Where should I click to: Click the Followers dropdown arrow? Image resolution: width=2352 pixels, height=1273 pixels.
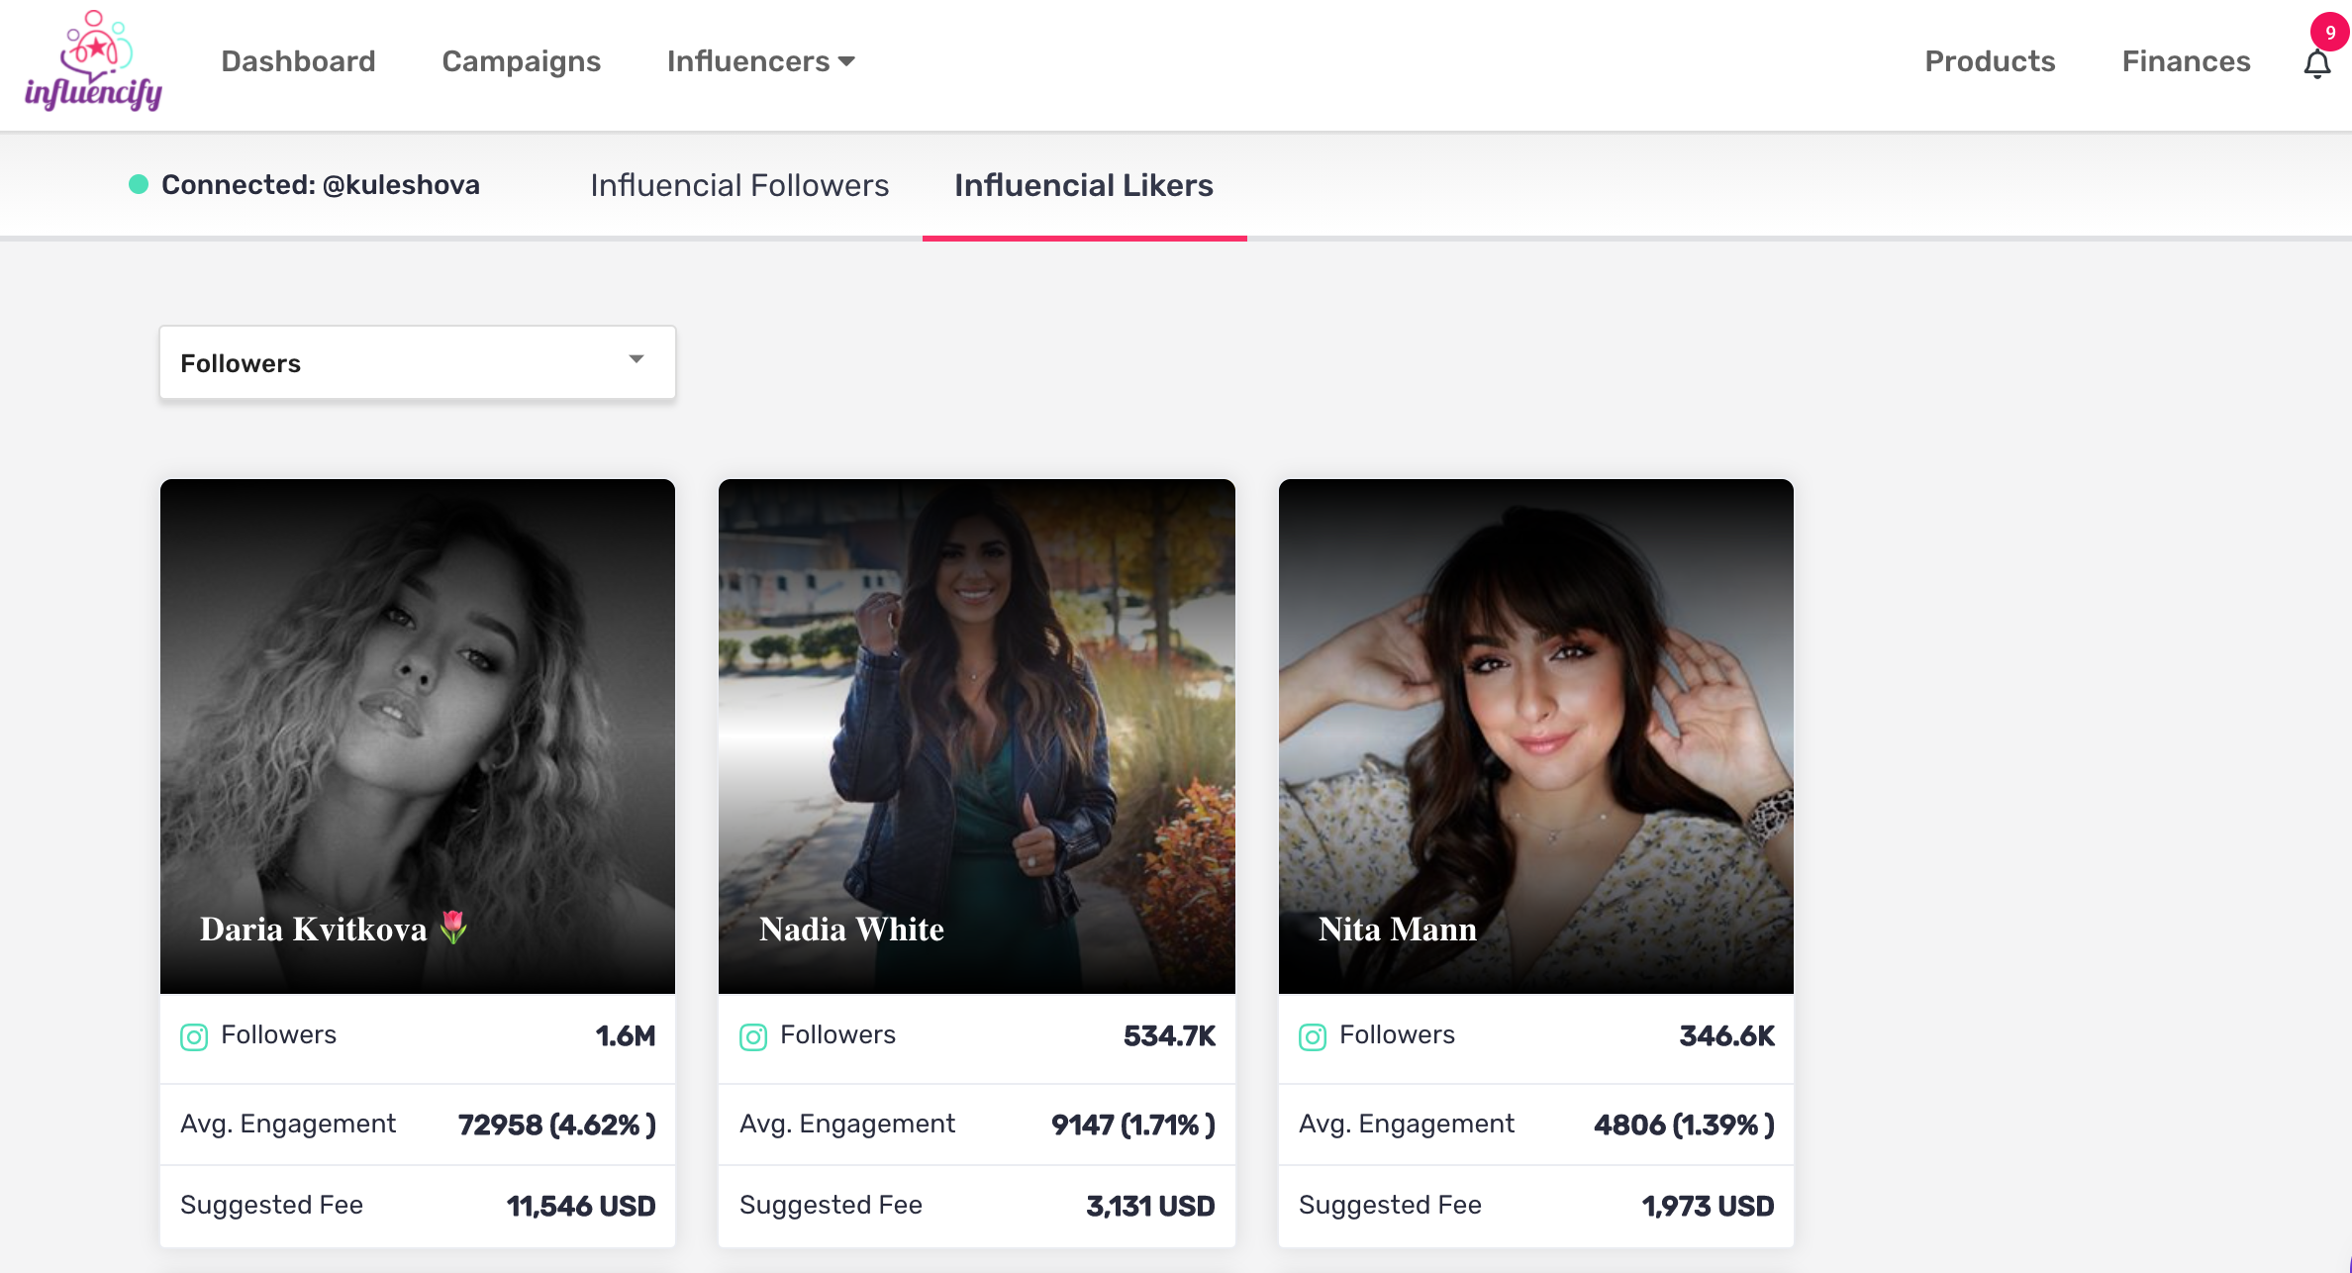(637, 360)
